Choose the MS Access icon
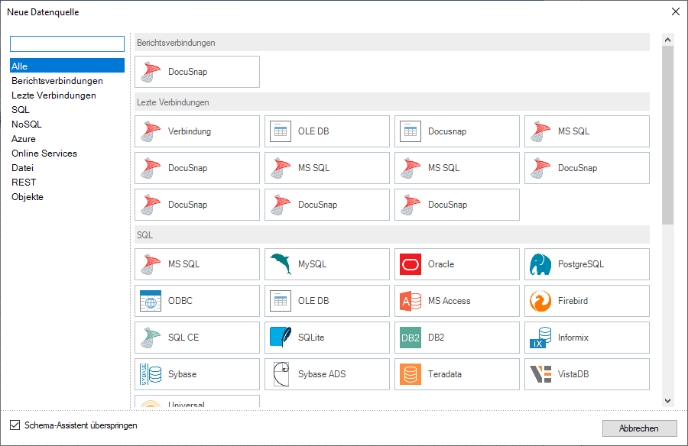Viewport: 688px width, 446px height. (x=411, y=301)
